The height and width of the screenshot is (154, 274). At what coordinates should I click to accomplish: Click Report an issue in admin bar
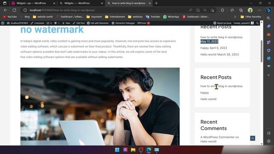click(222, 23)
